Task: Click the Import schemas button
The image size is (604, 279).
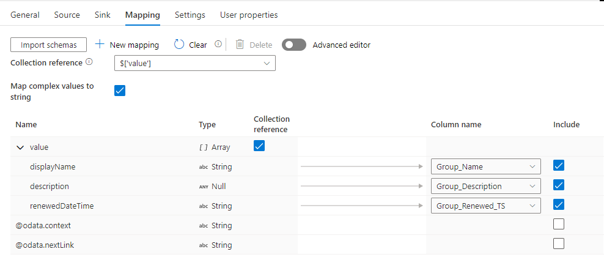Action: [x=49, y=45]
